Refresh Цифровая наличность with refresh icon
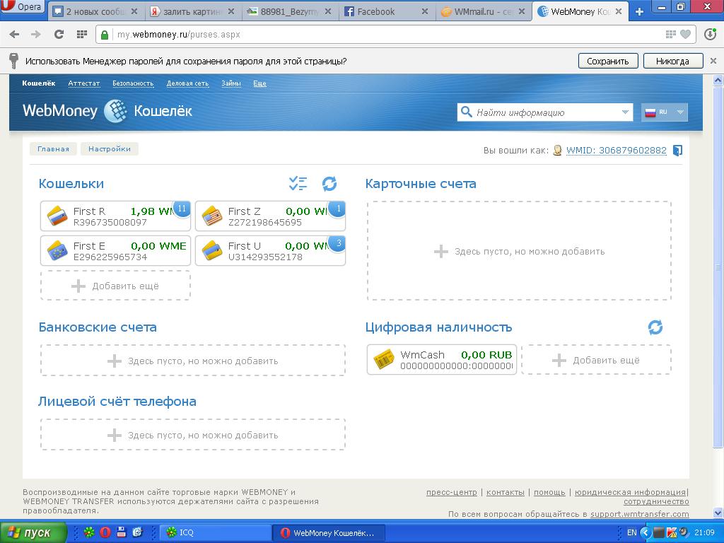 (x=655, y=327)
